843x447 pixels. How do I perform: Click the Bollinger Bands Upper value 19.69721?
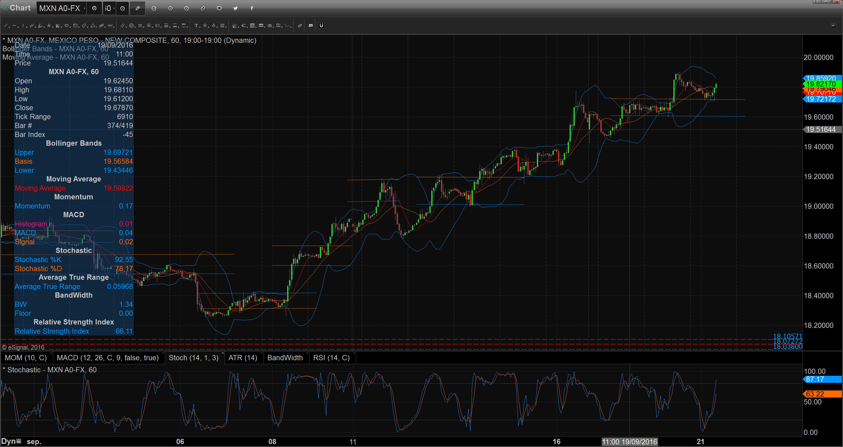pyautogui.click(x=118, y=152)
